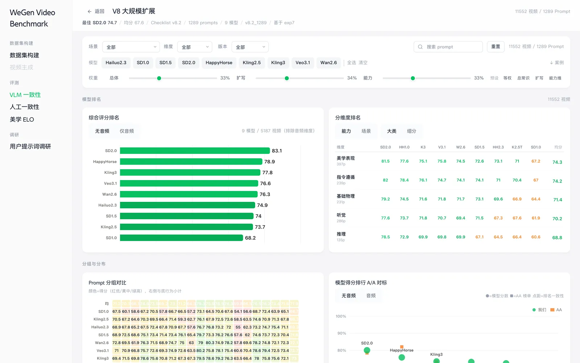Click the 均分 column header
Screen dimensions: 580x363
tap(558, 147)
